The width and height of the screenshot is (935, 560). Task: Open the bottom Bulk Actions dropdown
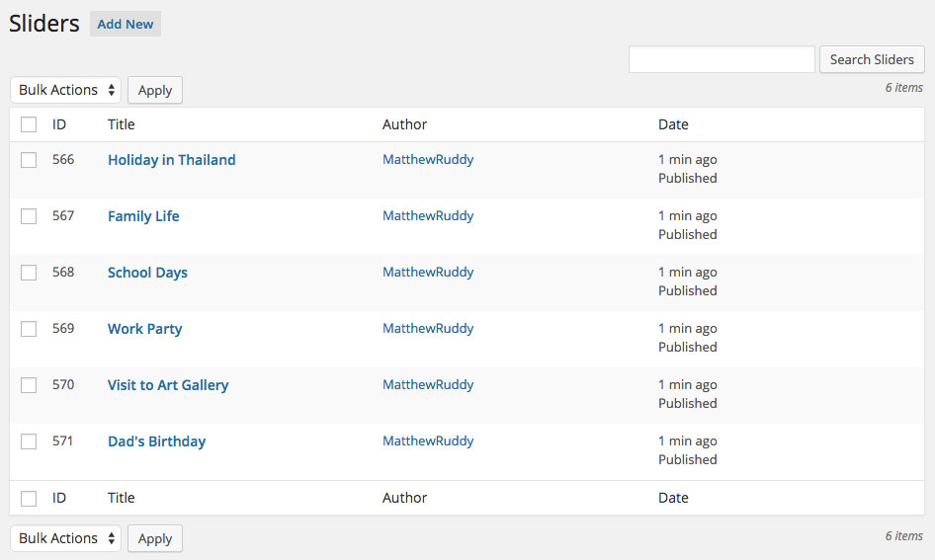tap(65, 538)
